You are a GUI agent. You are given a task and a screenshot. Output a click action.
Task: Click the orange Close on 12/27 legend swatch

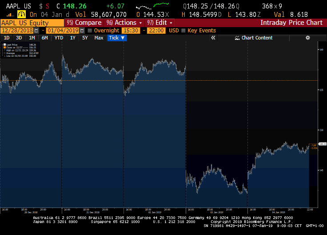click(x=4, y=47)
